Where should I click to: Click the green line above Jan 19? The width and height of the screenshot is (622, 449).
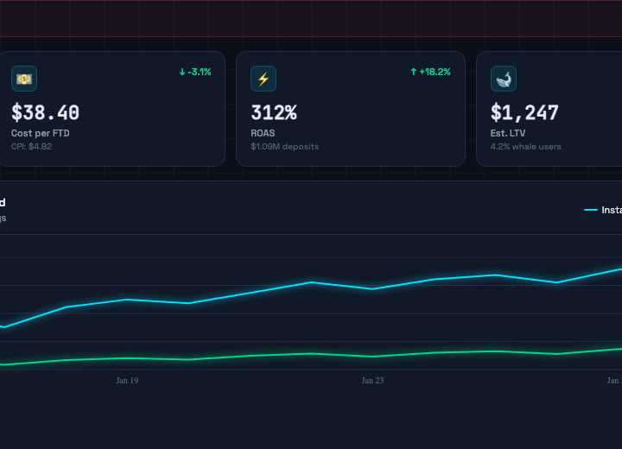point(127,358)
